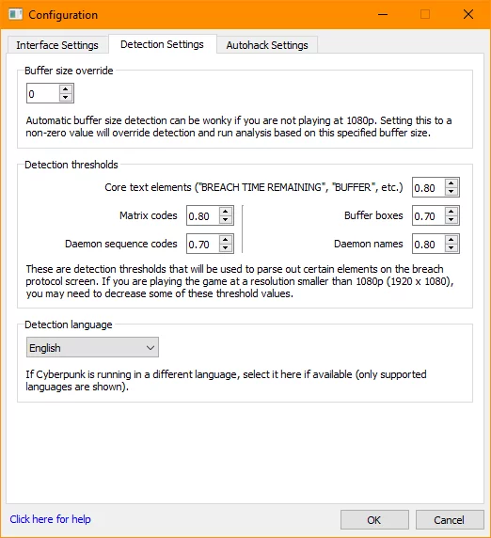Increase the Buffer size override value
This screenshot has width=491, height=538.
pos(66,88)
